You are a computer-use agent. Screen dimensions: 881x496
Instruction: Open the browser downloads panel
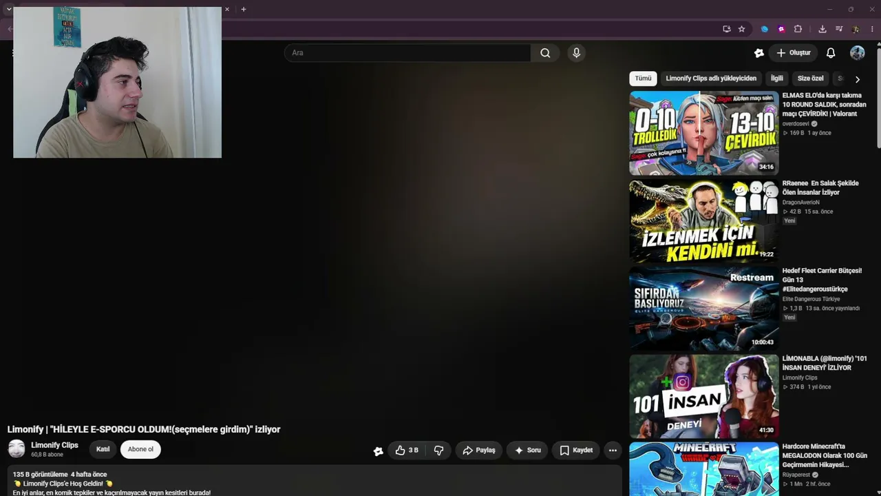coord(822,29)
